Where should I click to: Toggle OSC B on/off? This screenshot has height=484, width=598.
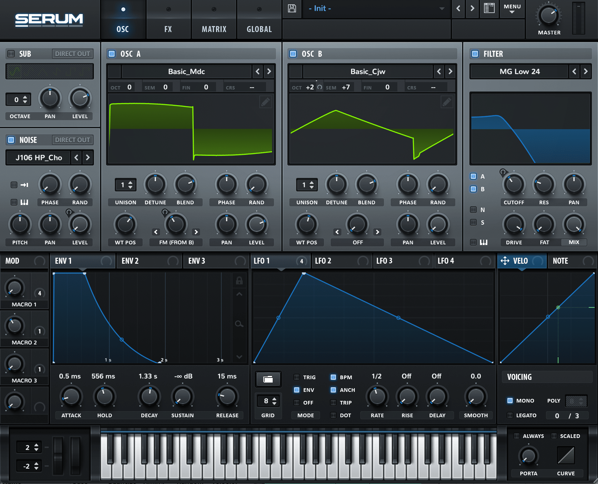[x=293, y=53]
